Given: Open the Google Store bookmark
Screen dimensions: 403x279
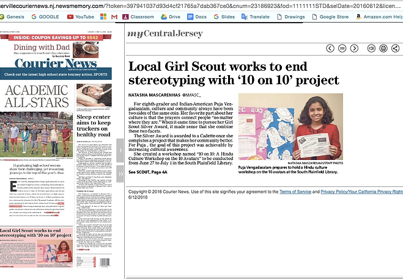Looking at the screenshot, I should (x=330, y=16).
